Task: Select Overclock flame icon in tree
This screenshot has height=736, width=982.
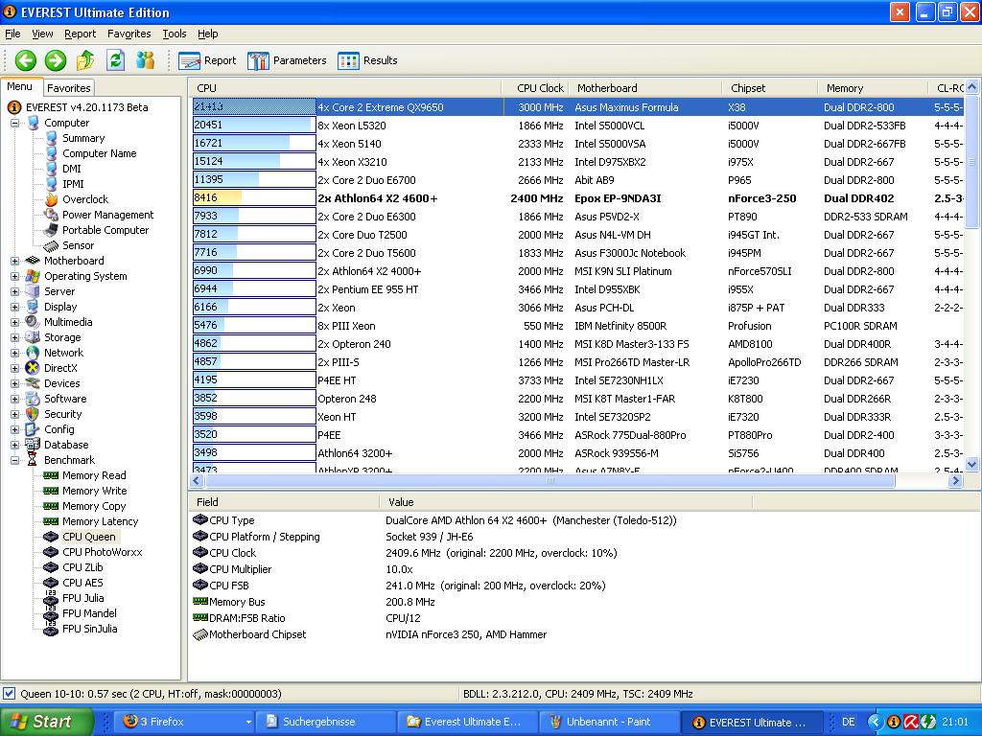Action: point(52,199)
